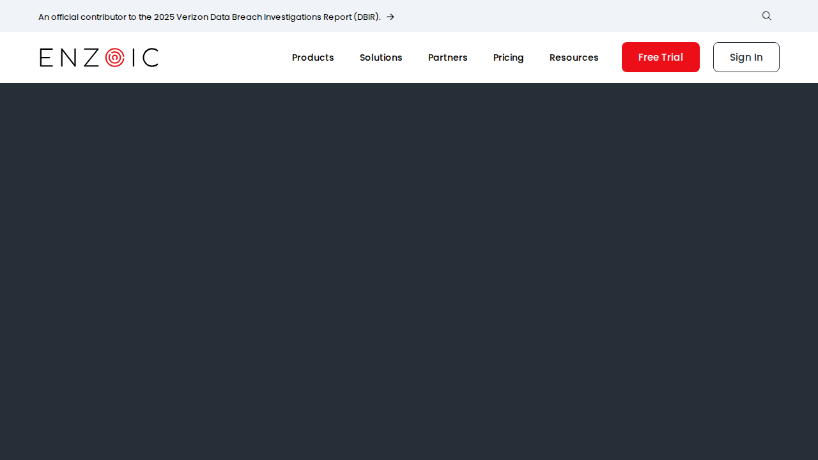This screenshot has height=460, width=818.
Task: Open the Resources navigation menu
Action: click(573, 57)
